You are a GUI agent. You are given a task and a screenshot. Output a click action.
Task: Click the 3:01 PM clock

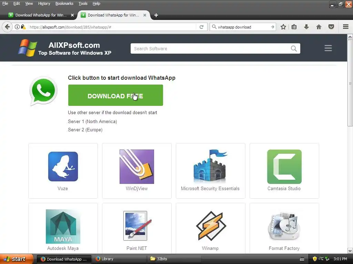340,259
